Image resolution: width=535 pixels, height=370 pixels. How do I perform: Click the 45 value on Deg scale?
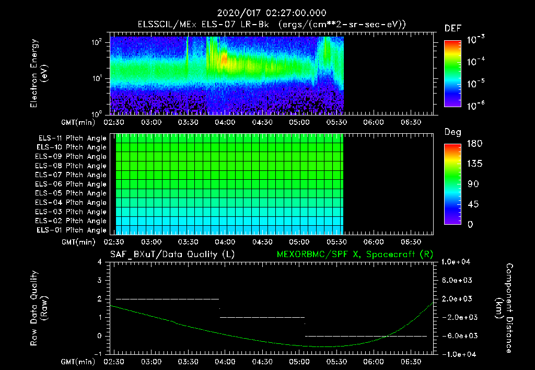(473, 204)
